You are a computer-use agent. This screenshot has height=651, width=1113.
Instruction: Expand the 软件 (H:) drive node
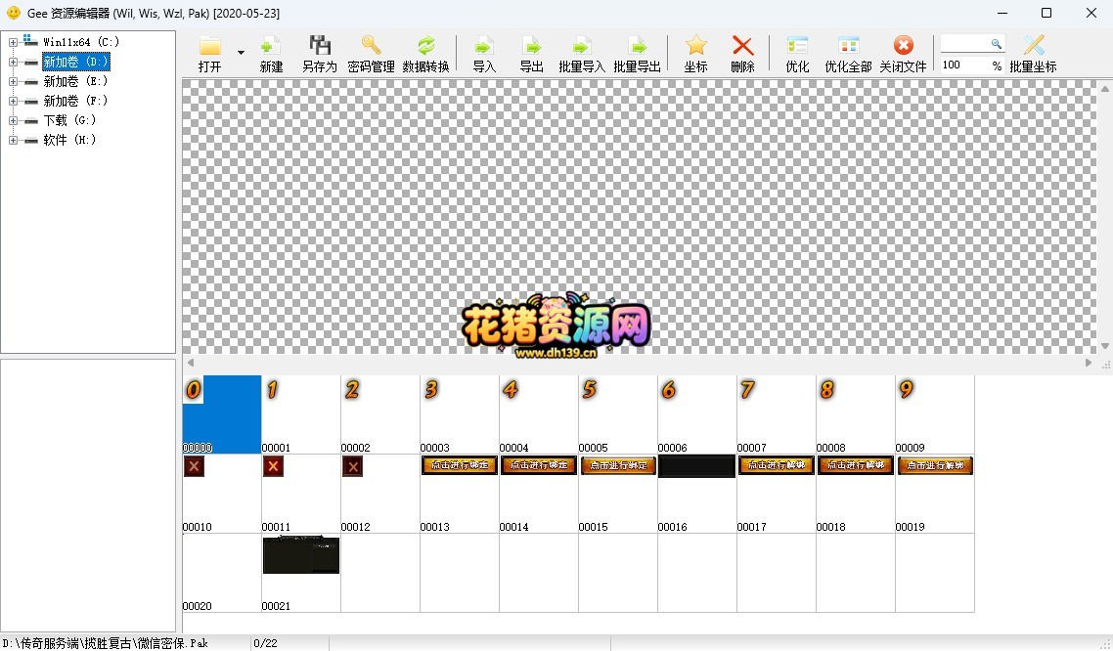(x=13, y=140)
